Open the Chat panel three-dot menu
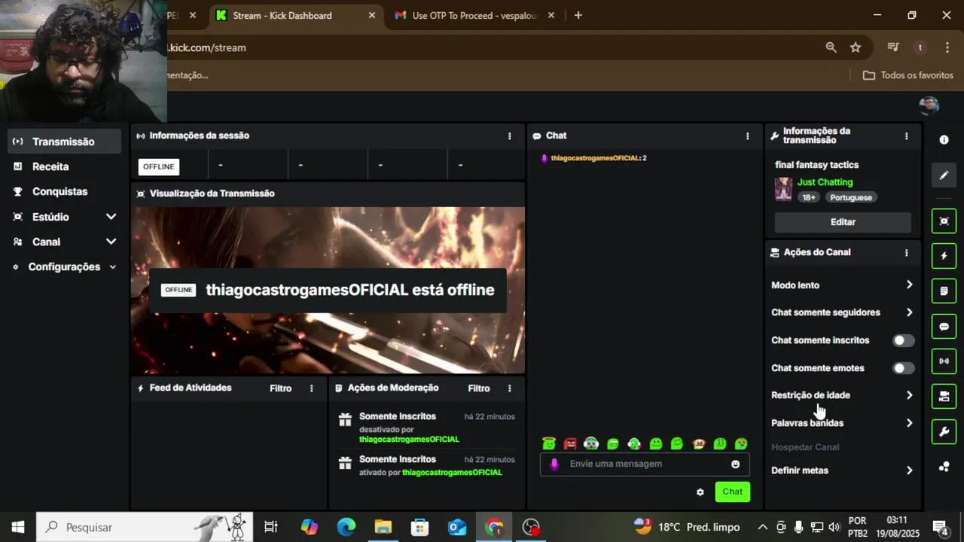The image size is (964, 542). click(x=748, y=136)
